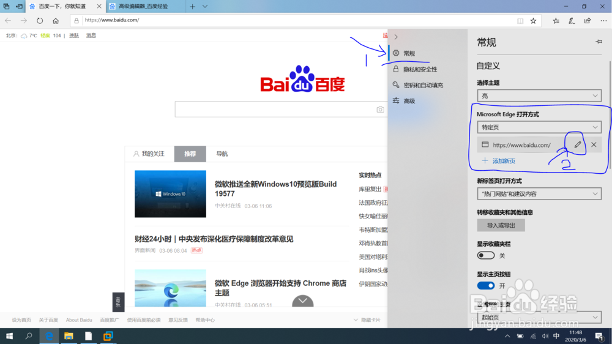Open Edge 浏览器开始支持 Chrome article
Viewport: 612px width, 344px height.
pos(280,288)
